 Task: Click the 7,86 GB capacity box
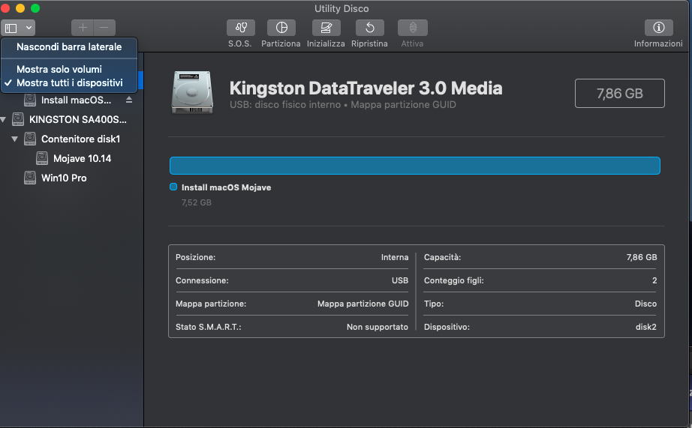pyautogui.click(x=620, y=94)
